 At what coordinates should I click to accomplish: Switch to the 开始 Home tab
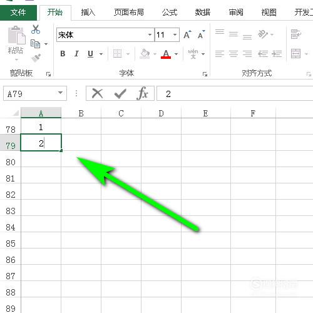point(55,13)
